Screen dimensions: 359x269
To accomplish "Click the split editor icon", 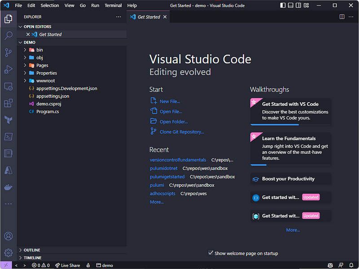I will tap(342, 17).
